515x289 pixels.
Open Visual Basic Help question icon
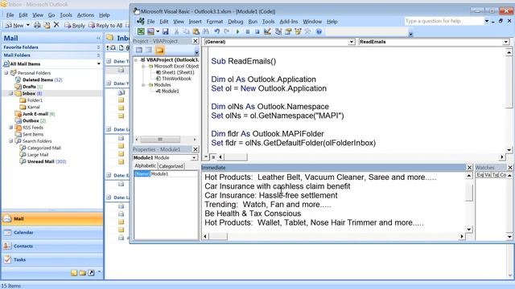coord(319,31)
